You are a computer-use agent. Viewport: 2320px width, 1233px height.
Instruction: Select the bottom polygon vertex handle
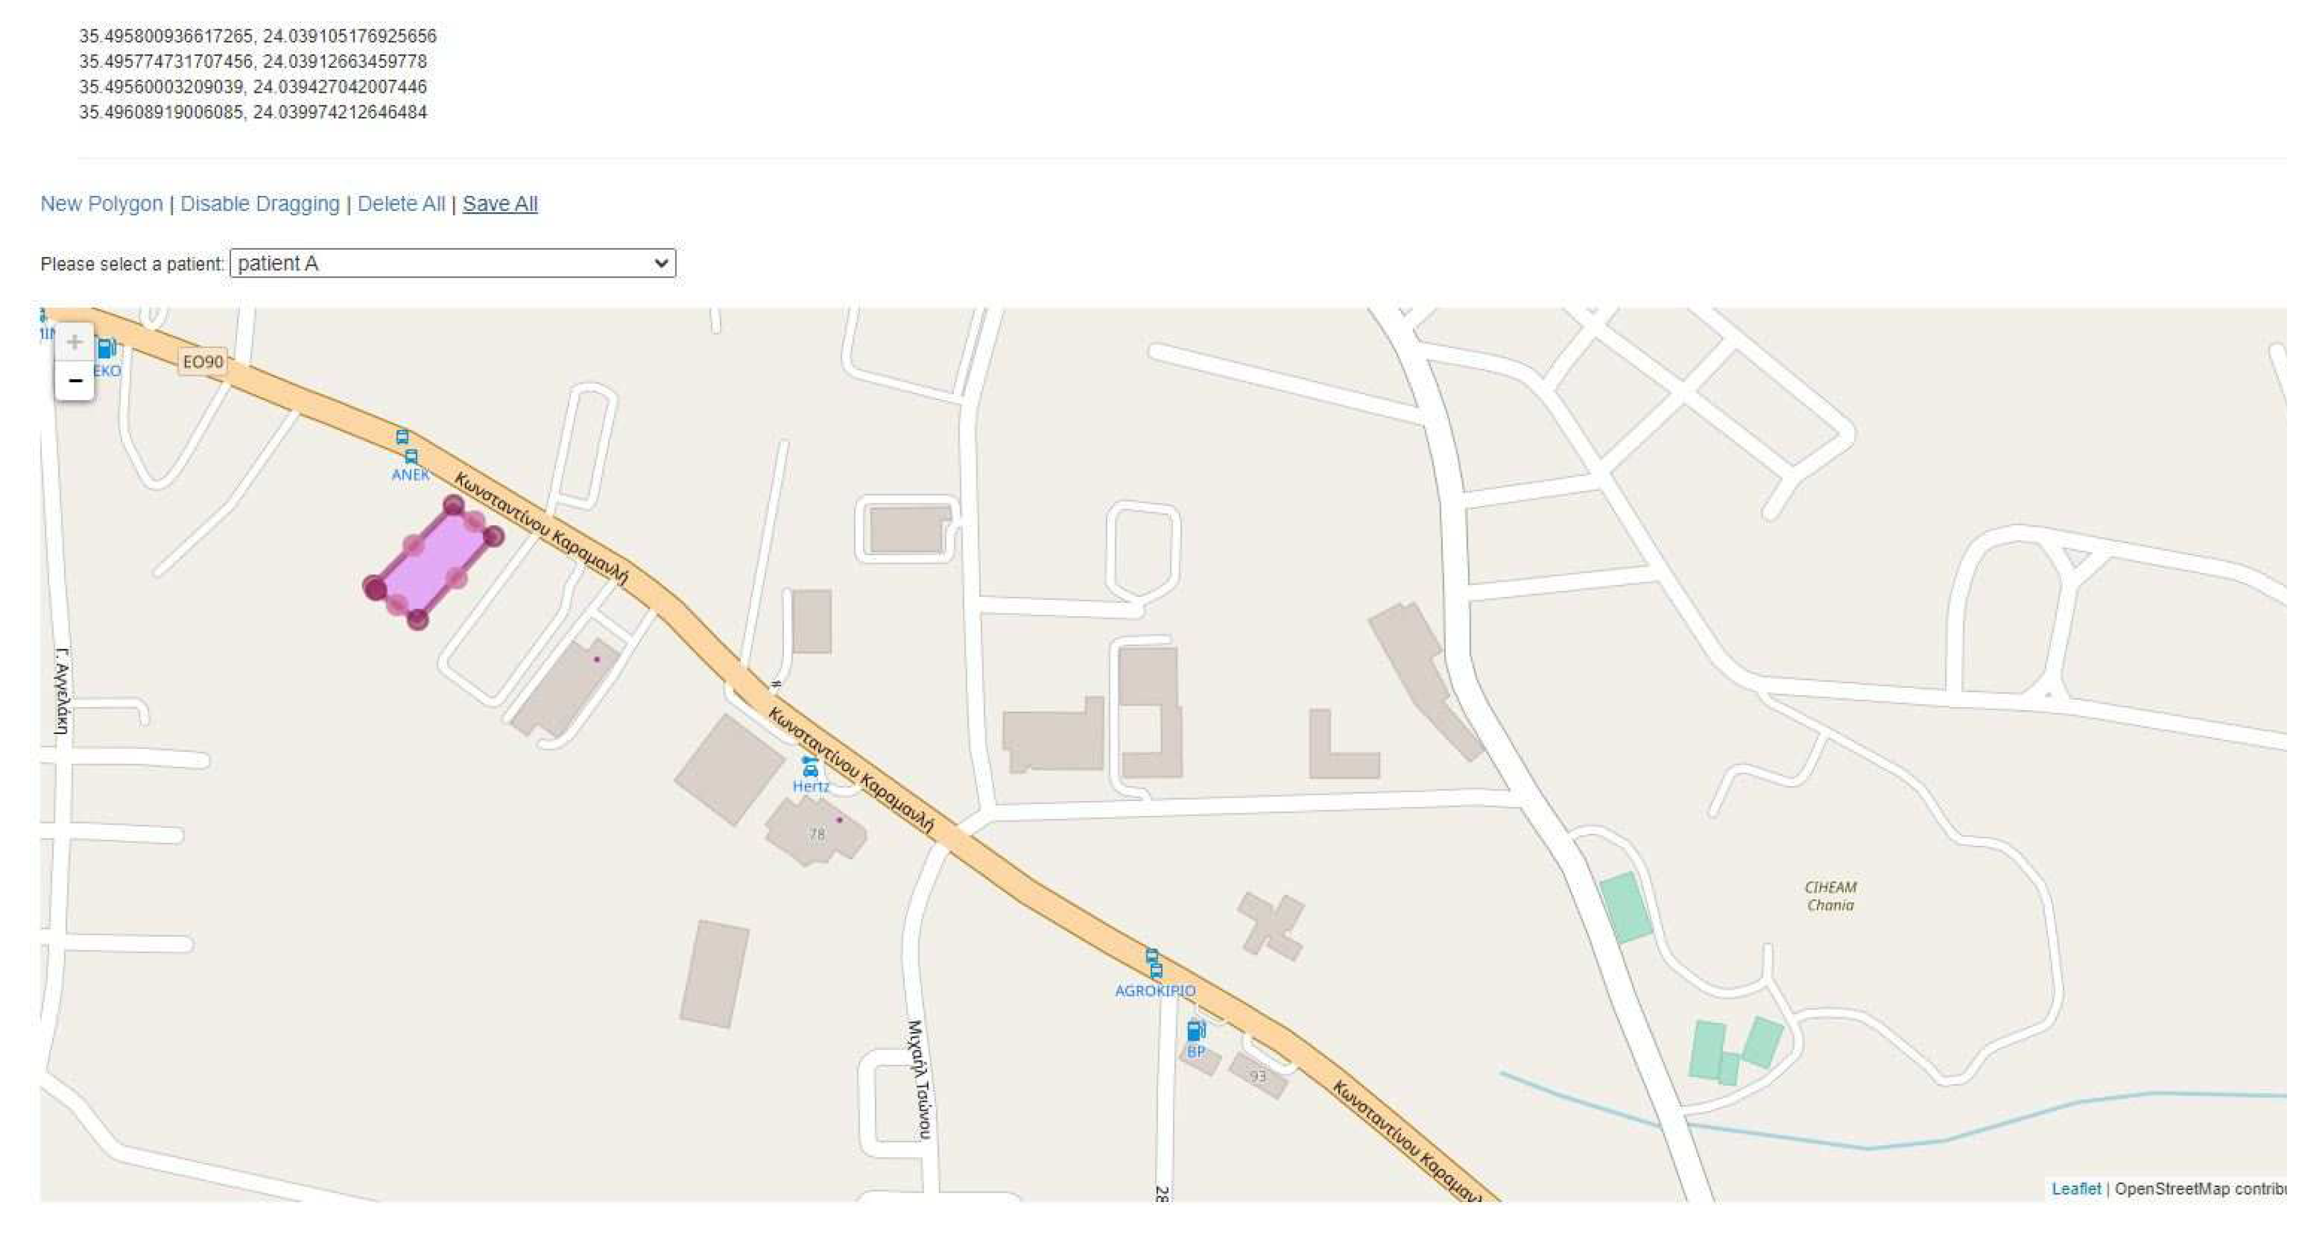[417, 618]
